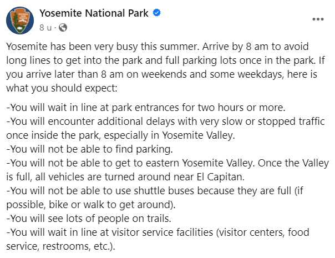Click the globe public audience icon
This screenshot has height=258, width=335.
(x=63, y=27)
